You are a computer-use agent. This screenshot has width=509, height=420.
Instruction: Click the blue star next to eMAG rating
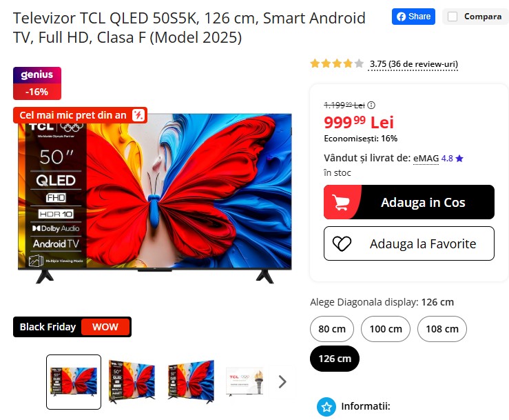459,159
